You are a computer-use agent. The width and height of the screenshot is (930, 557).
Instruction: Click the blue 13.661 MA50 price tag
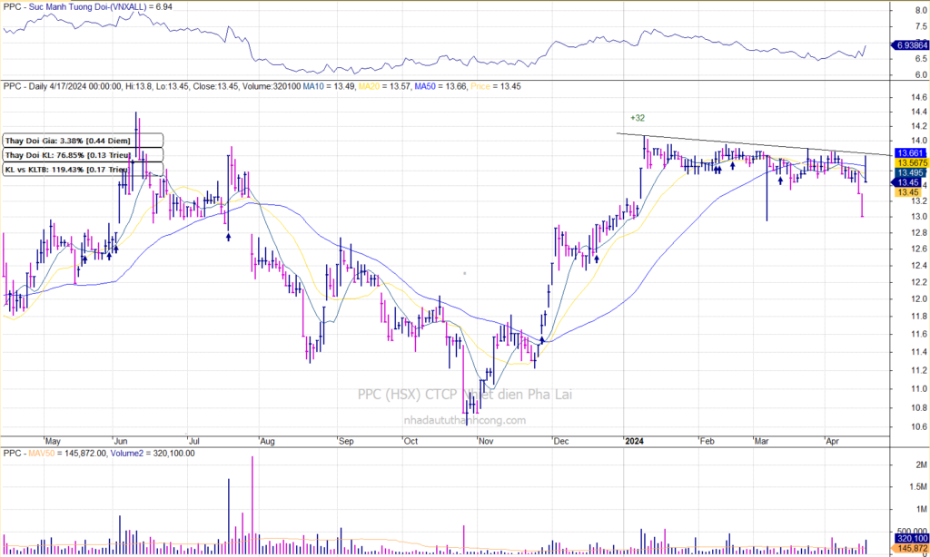click(x=908, y=153)
